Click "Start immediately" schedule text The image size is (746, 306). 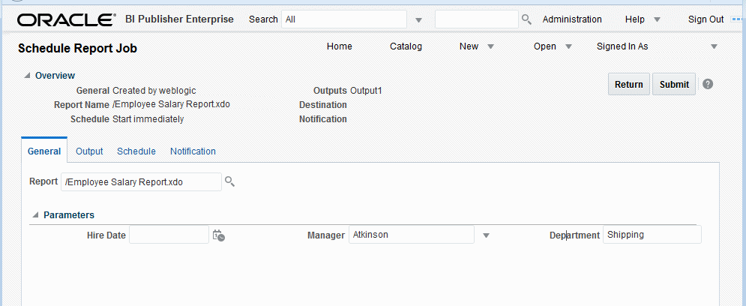coord(148,119)
